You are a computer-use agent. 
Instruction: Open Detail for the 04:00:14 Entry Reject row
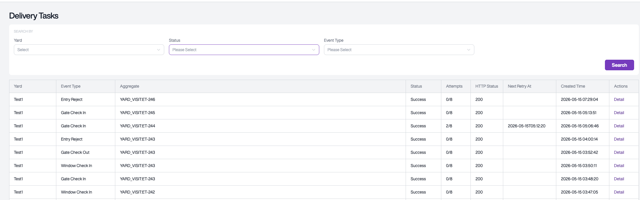click(619, 139)
